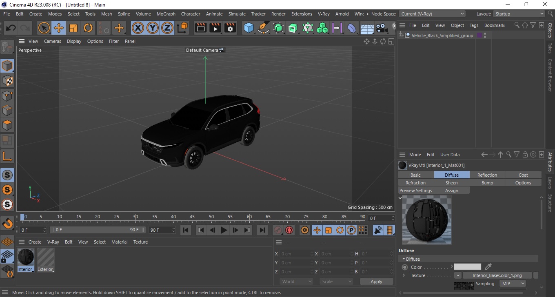Switch to Model mode in left sidebar
555x297 pixels.
7,66
